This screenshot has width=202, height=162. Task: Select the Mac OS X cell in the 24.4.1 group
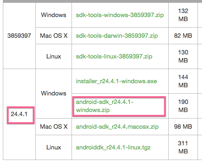coord(54,127)
